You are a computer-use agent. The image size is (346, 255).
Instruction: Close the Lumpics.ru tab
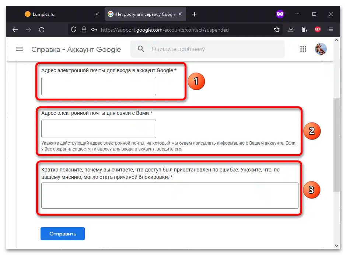pyautogui.click(x=97, y=14)
